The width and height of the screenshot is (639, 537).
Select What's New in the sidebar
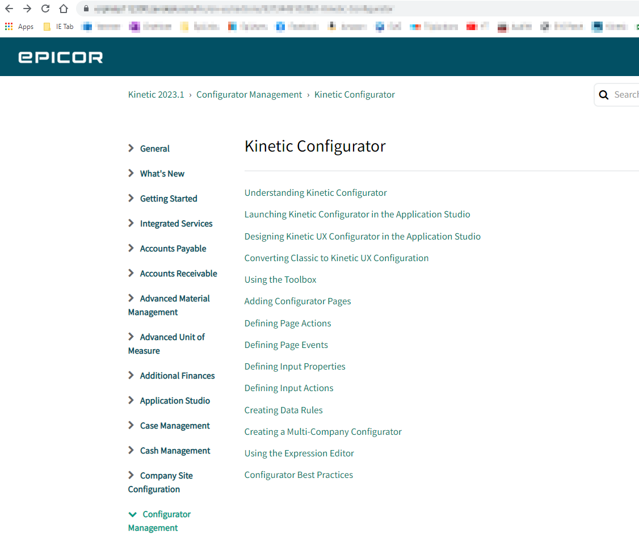162,173
